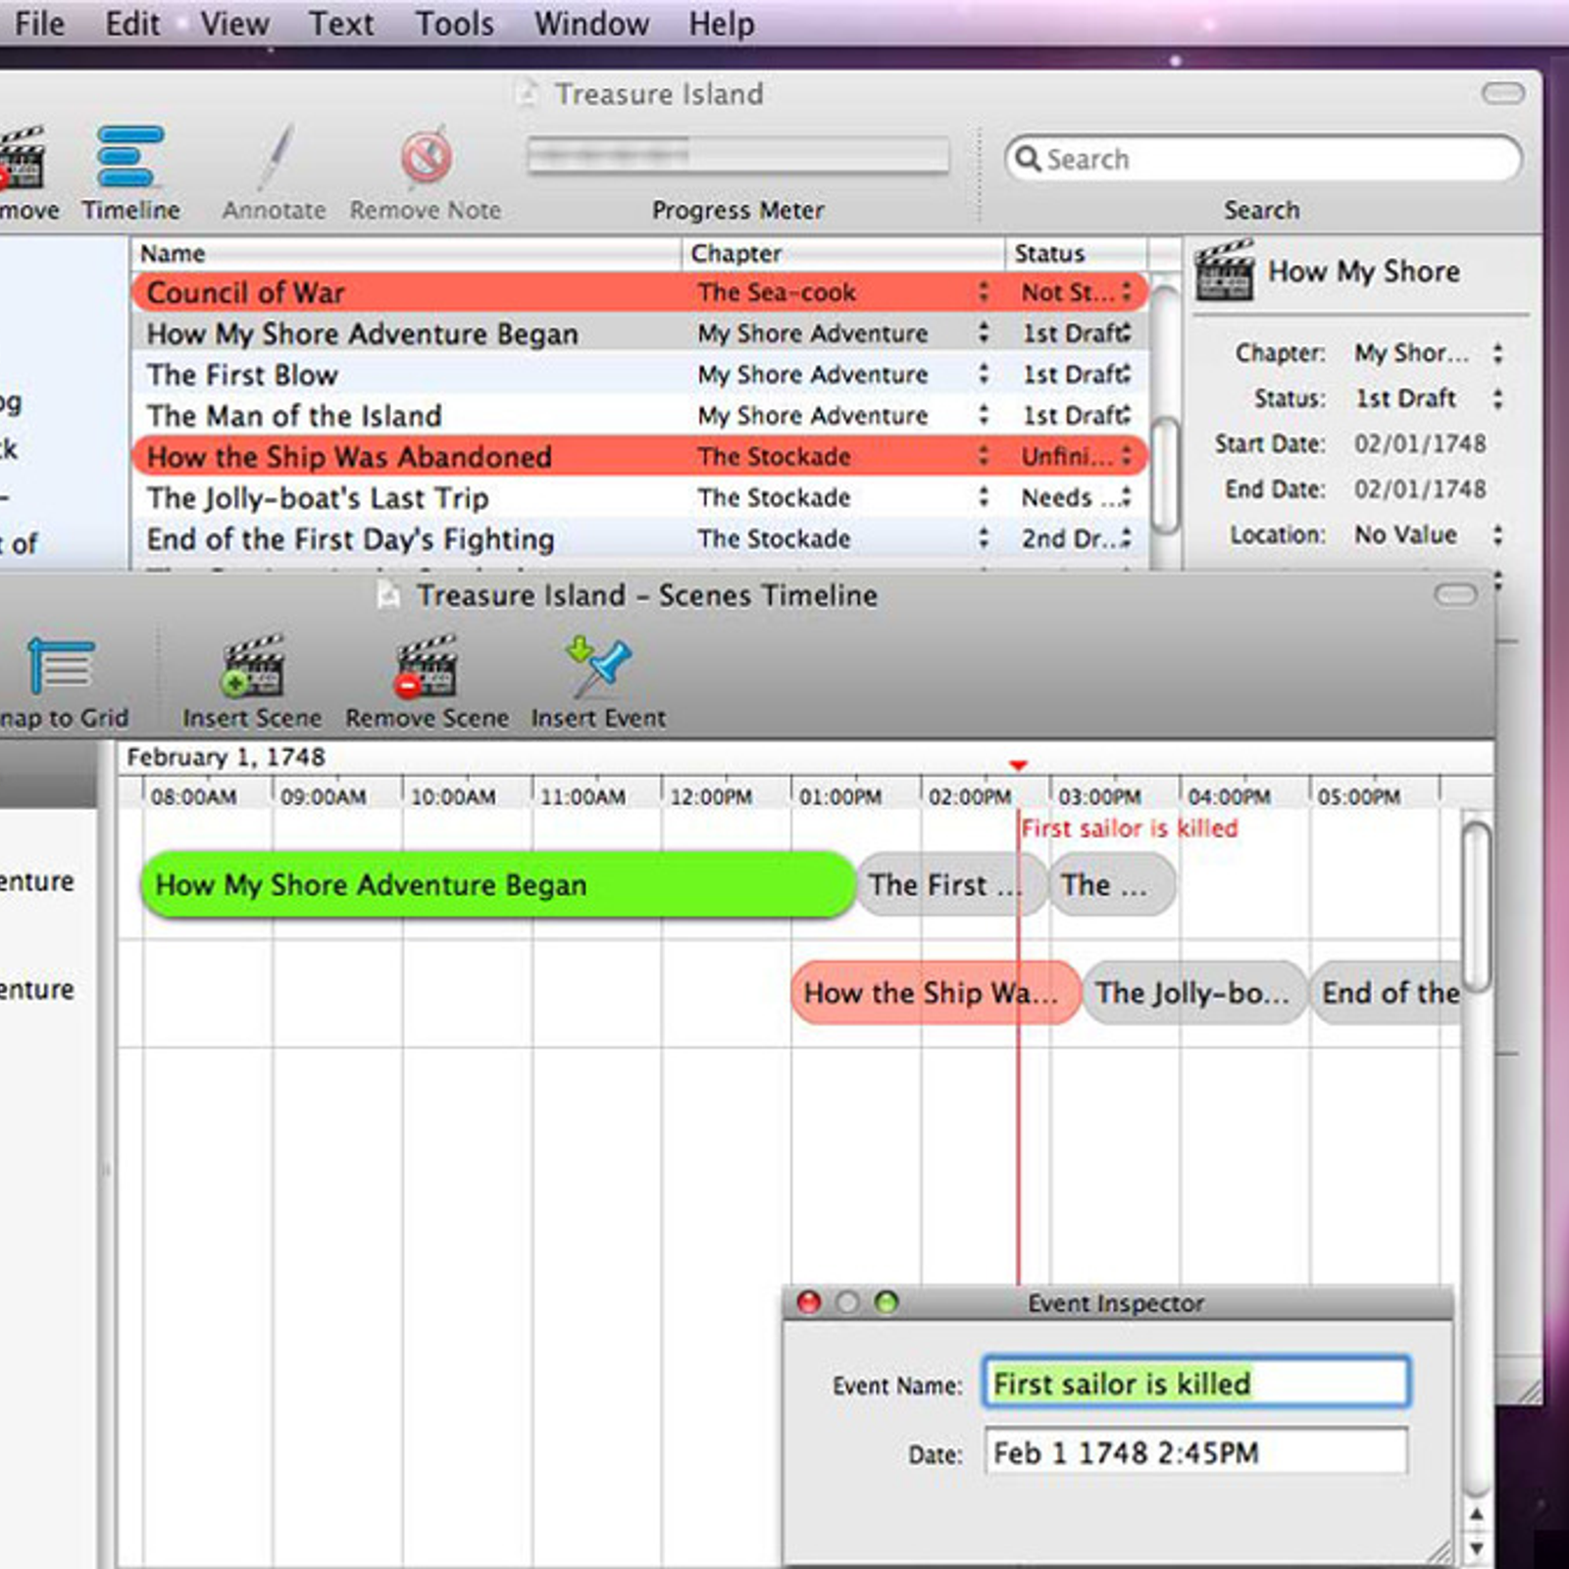The height and width of the screenshot is (1569, 1569).
Task: Click the Event Name text field
Action: pos(1196,1383)
